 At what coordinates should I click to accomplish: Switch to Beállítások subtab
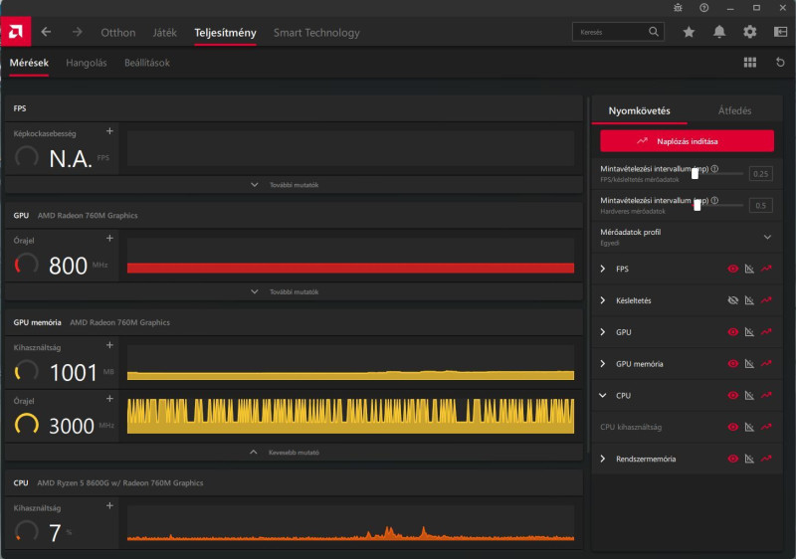click(x=147, y=63)
